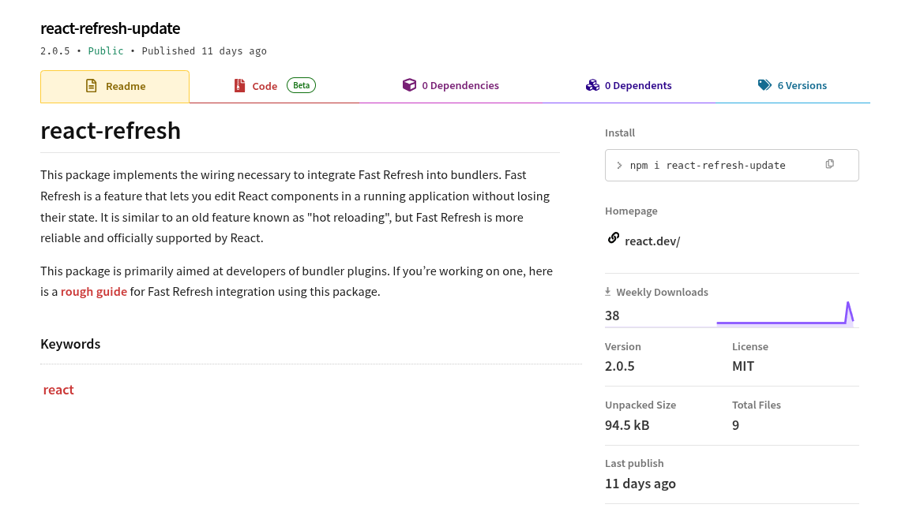Switch to the Code tab
Viewport: 909px width, 508px height.
[x=265, y=85]
